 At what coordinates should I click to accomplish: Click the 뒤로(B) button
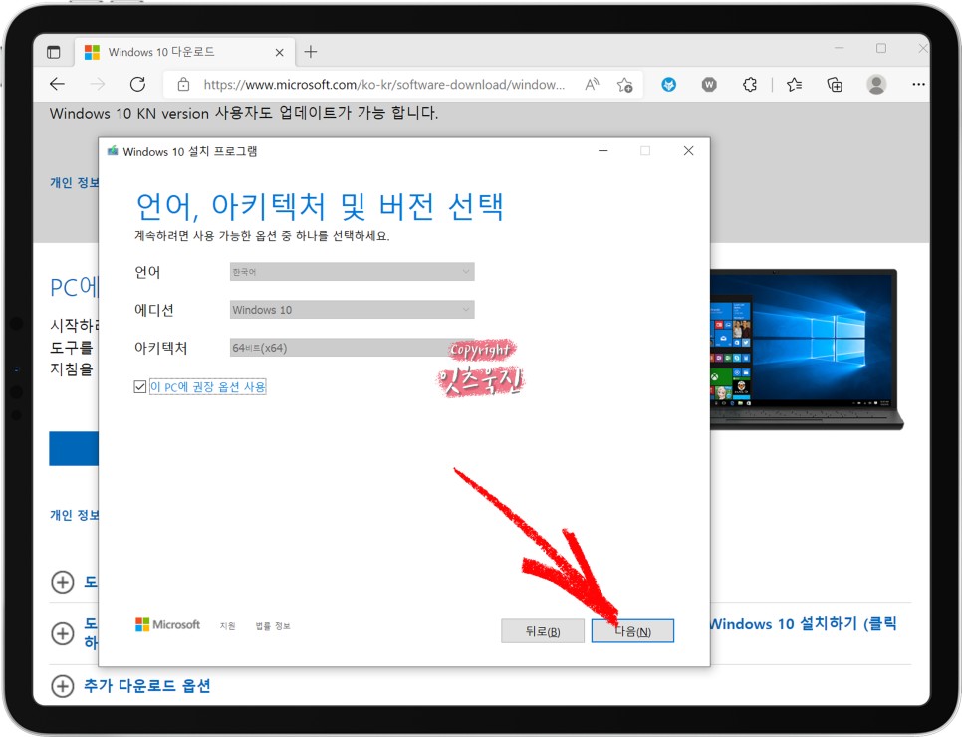(543, 630)
